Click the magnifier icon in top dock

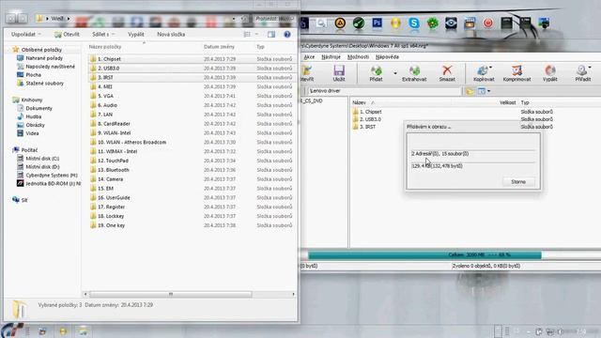tap(321, 23)
